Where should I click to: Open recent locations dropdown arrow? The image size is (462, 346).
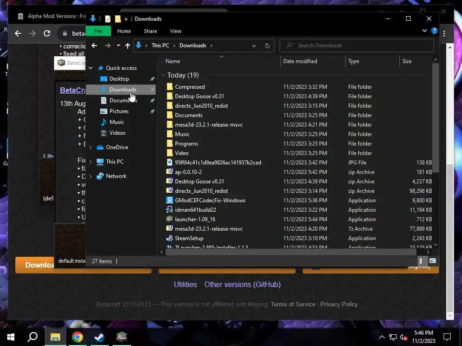click(x=118, y=46)
